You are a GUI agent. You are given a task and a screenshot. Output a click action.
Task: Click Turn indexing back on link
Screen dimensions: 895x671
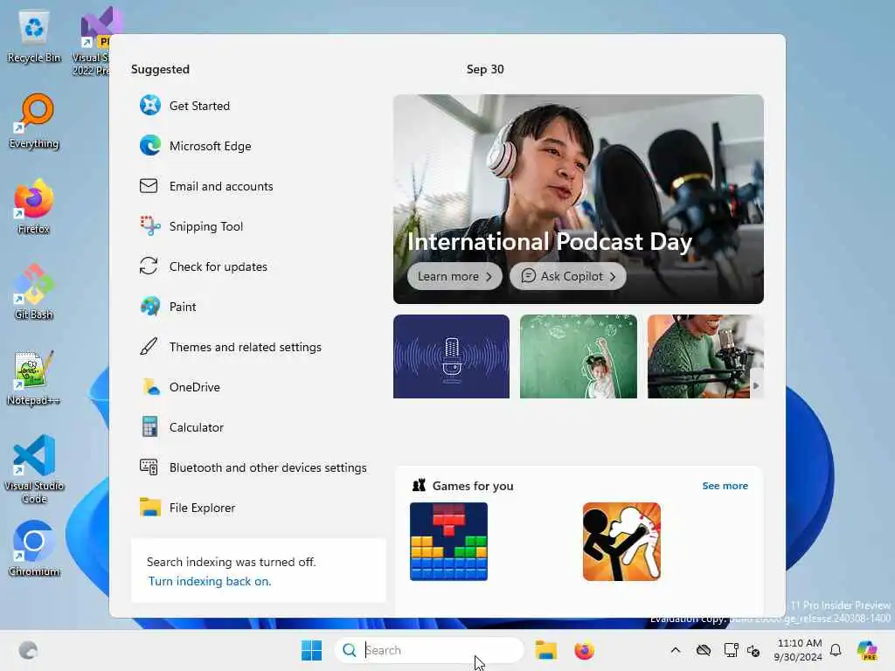tap(210, 581)
